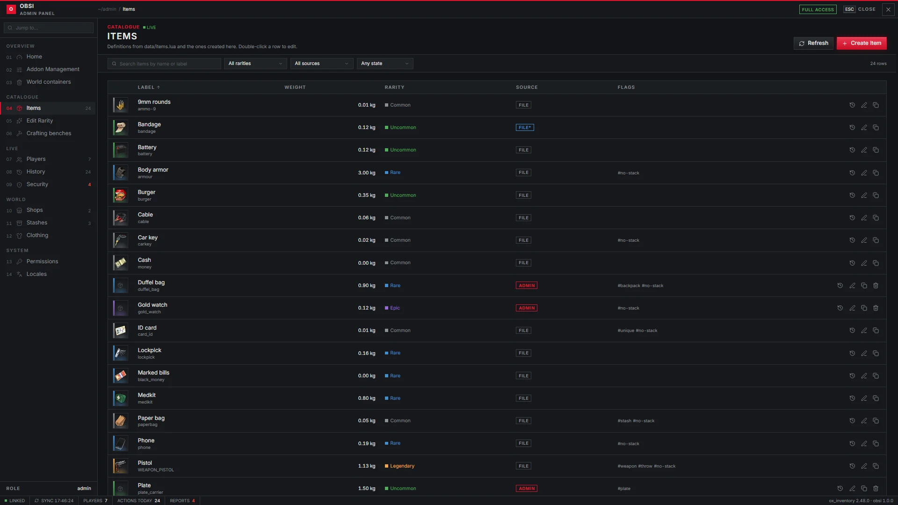Delete the Duffel bag item
The height and width of the screenshot is (505, 898).
click(876, 286)
